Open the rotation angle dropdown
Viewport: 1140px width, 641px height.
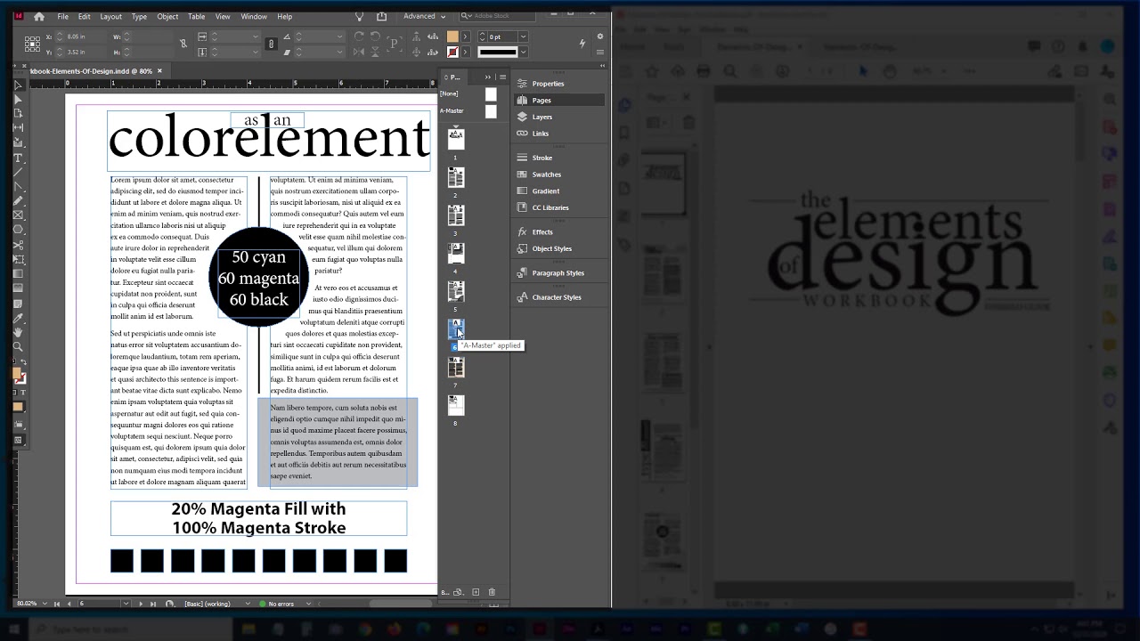339,37
